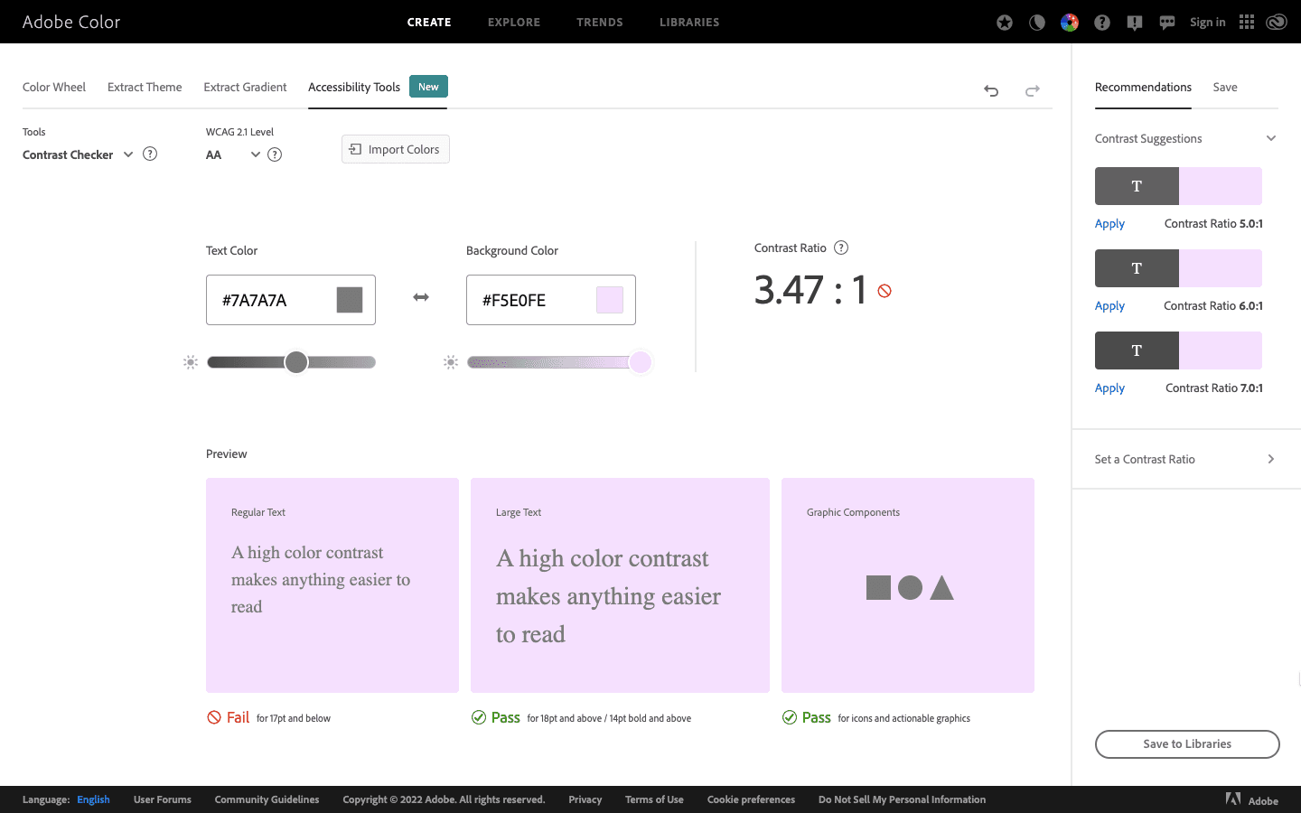The height and width of the screenshot is (813, 1301).
Task: Open TRENDS in top navigation
Action: pyautogui.click(x=600, y=22)
